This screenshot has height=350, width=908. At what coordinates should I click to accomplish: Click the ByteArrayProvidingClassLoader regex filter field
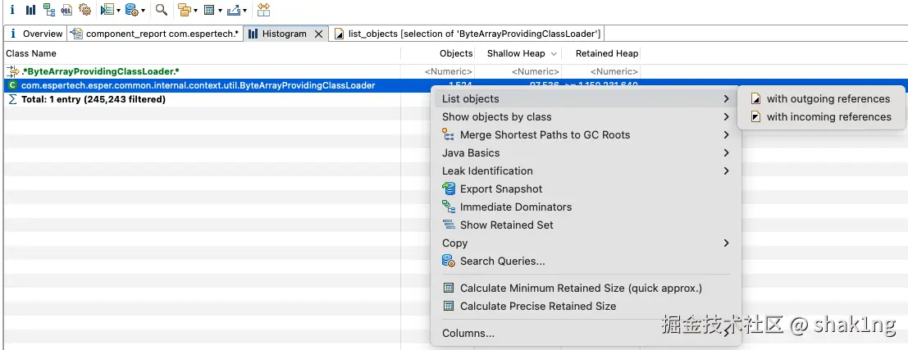[100, 71]
